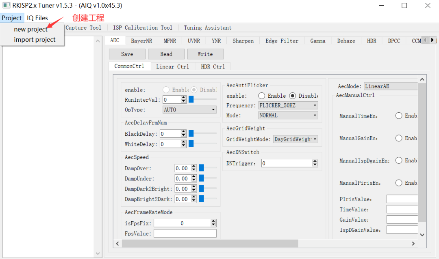Open the MFNR module tab

pos(170,41)
